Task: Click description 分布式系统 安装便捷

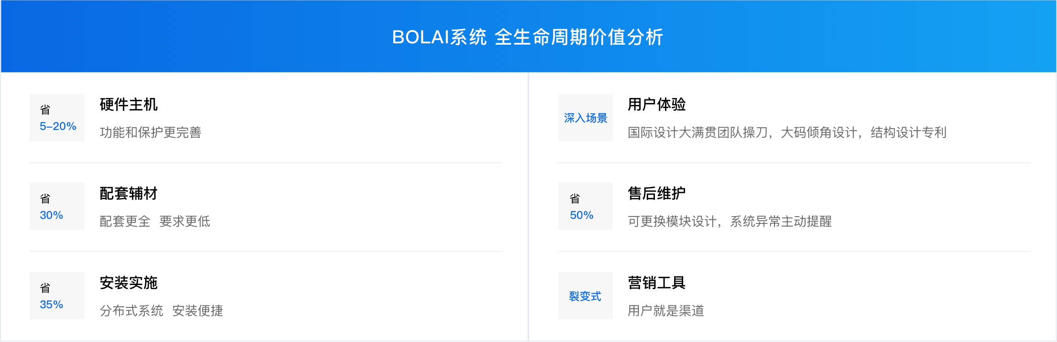Action: [x=162, y=311]
